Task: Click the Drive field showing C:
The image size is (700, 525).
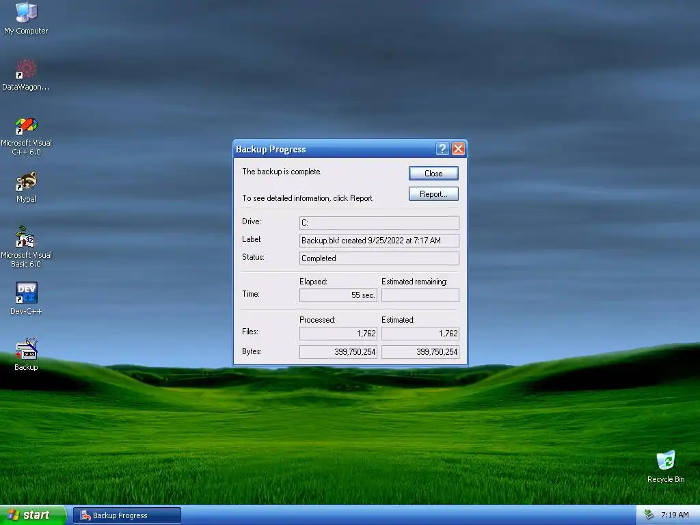Action: [x=379, y=223]
